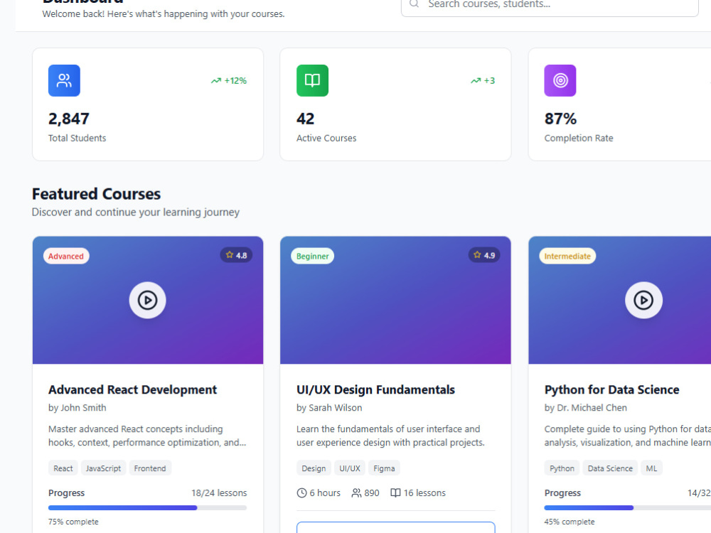Select the Frontend tag
This screenshot has width=711, height=533.
point(150,468)
